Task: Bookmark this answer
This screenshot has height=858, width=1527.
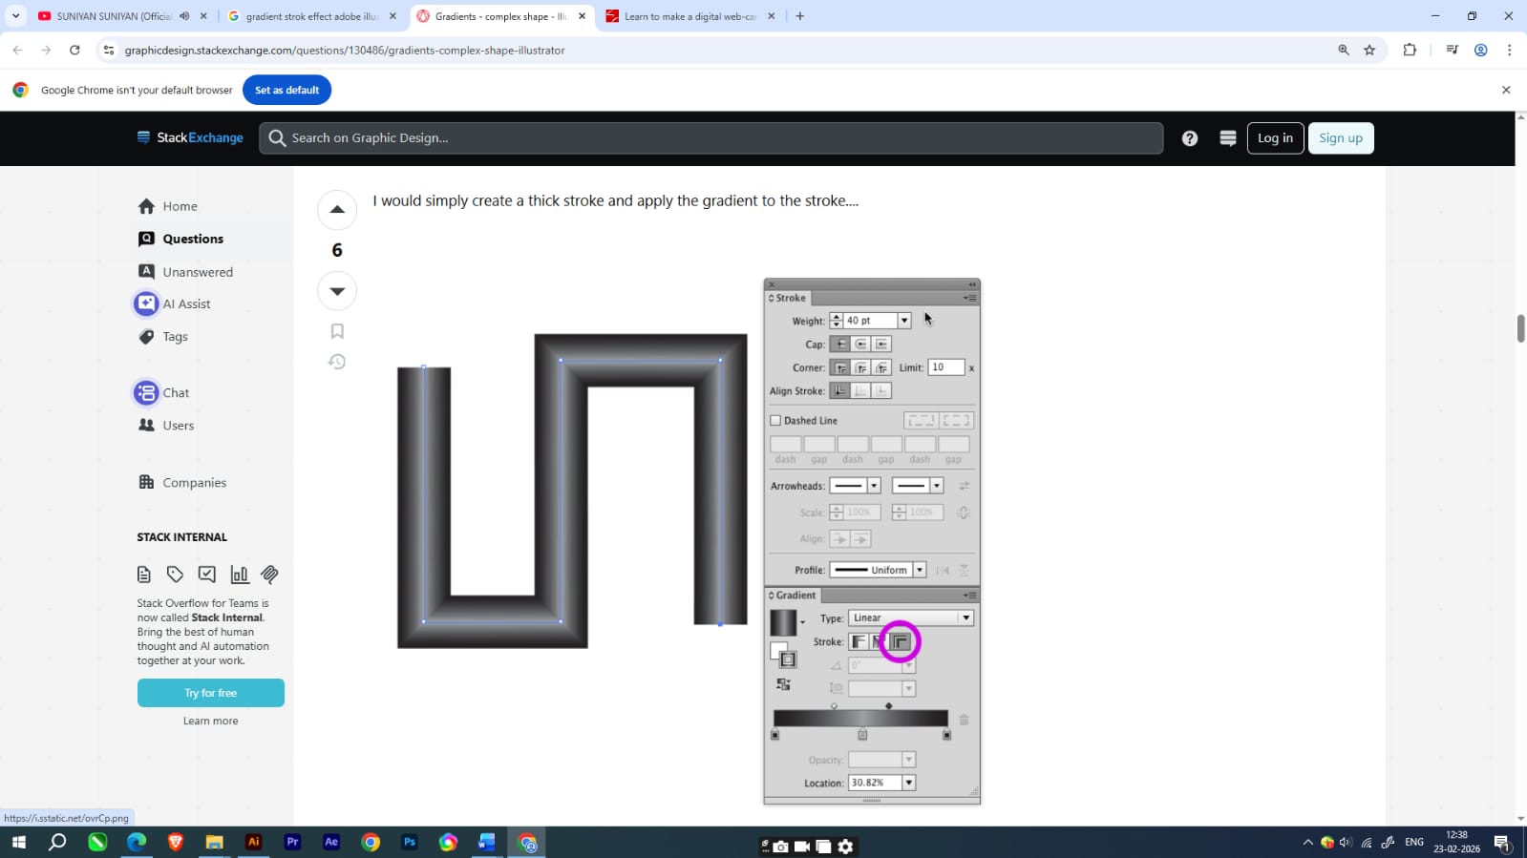Action: tap(337, 331)
